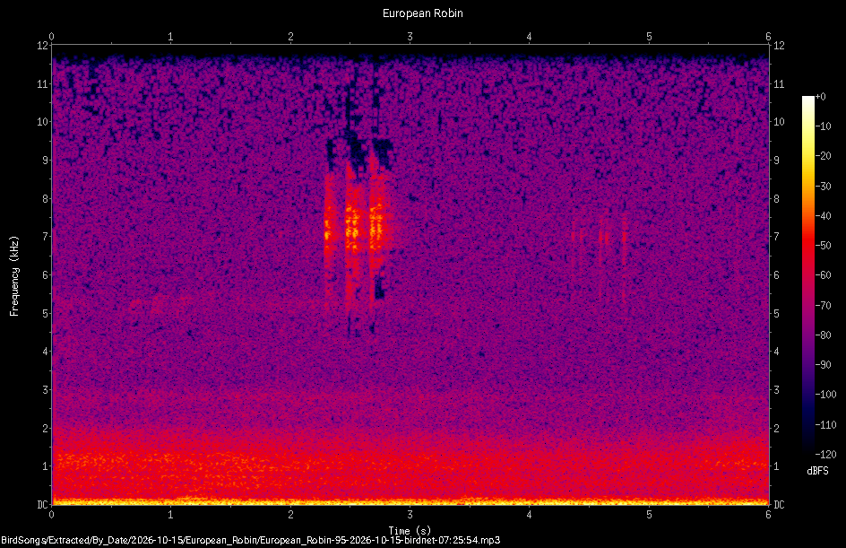Click the dBFS color scale bar
The height and width of the screenshot is (548, 846).
807,275
